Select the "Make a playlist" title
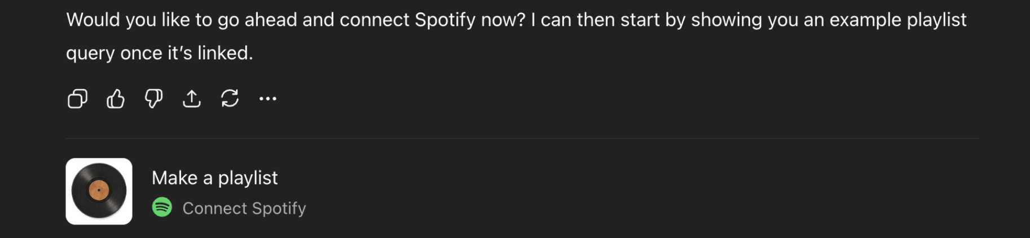The image size is (1030, 238). click(x=214, y=178)
